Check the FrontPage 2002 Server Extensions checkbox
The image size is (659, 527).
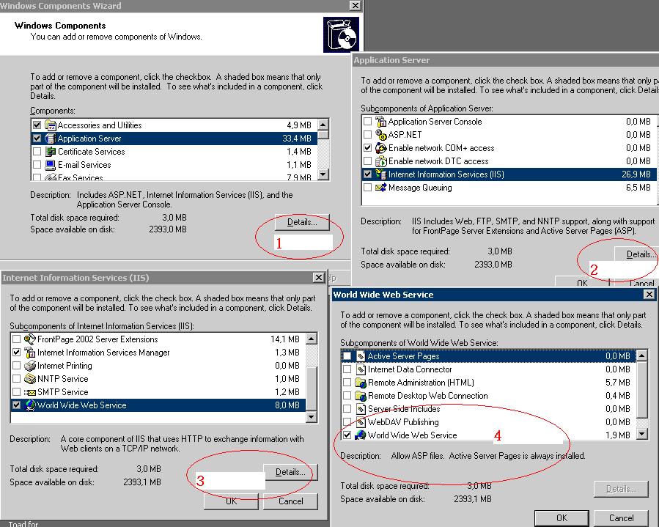[x=16, y=339]
